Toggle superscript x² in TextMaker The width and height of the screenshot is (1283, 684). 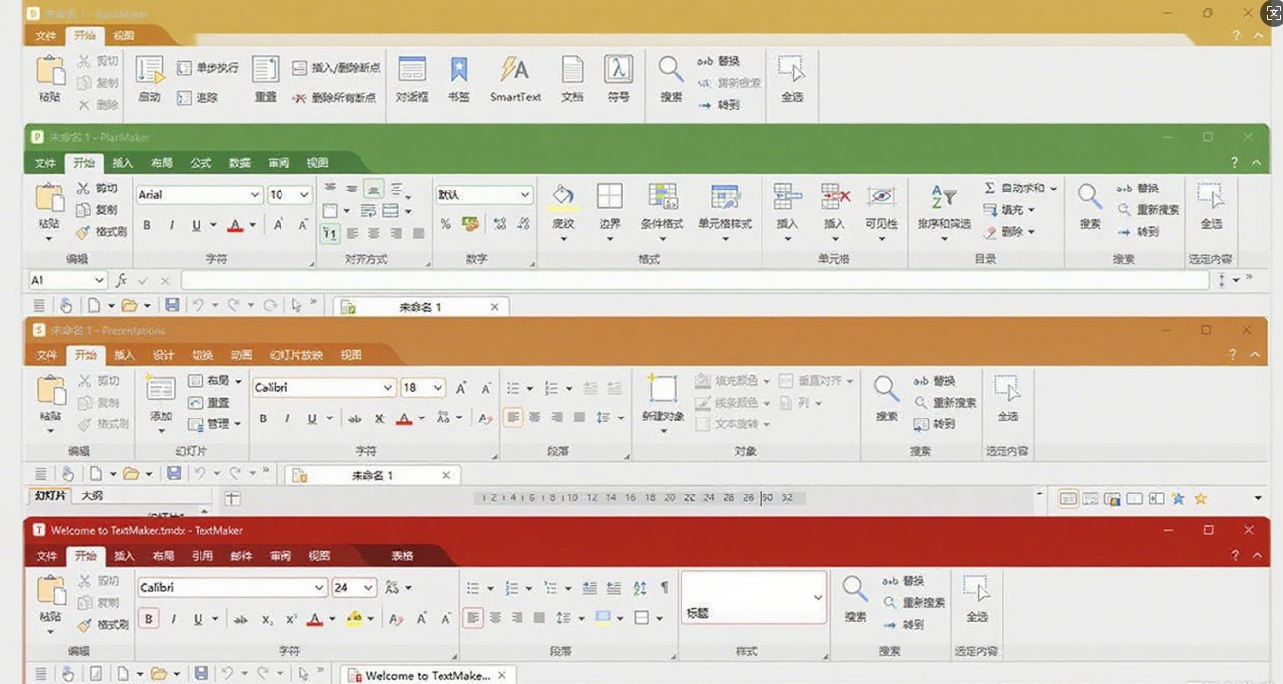(291, 619)
